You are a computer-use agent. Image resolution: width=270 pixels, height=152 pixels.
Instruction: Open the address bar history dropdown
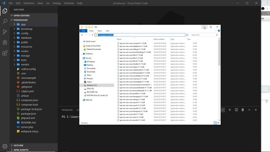185,35
